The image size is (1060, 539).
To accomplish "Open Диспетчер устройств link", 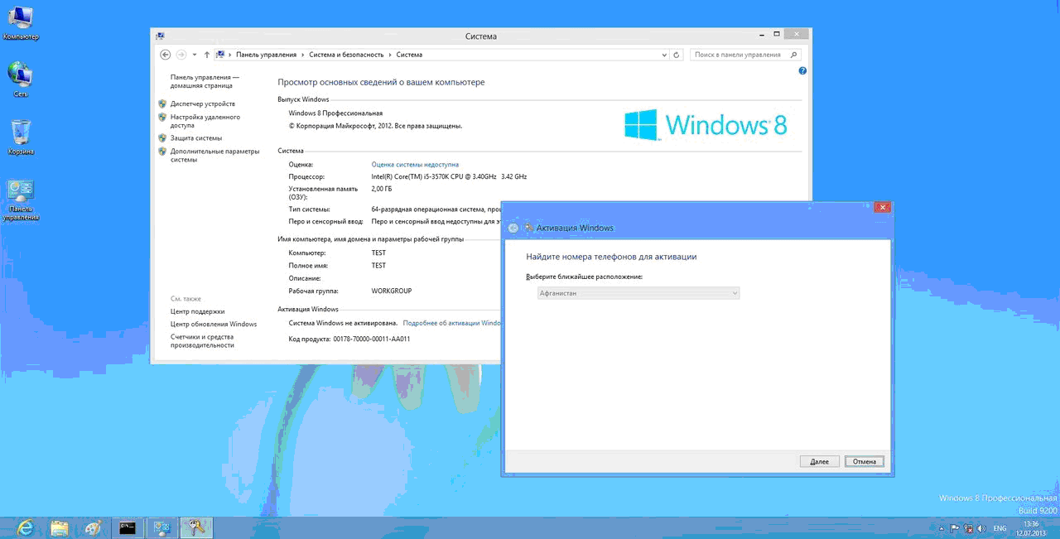I will click(x=203, y=103).
